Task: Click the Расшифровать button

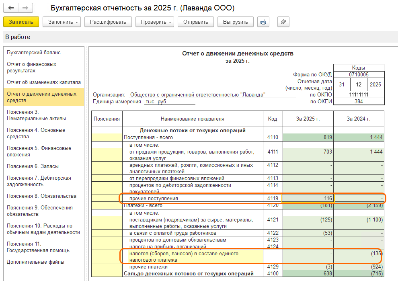Action: (108, 22)
